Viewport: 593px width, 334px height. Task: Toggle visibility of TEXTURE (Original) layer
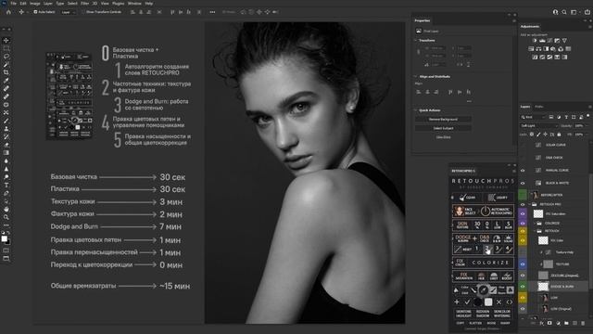[523, 276]
